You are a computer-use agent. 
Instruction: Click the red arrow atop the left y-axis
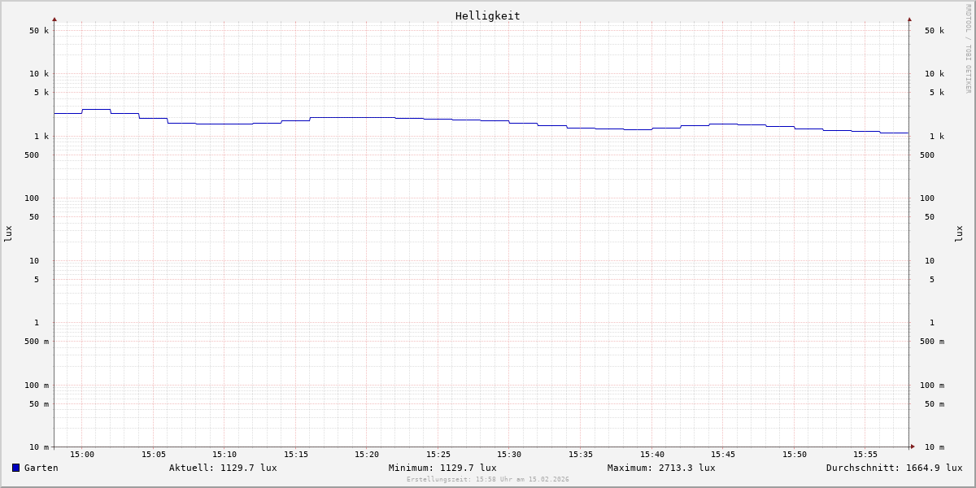pos(54,19)
